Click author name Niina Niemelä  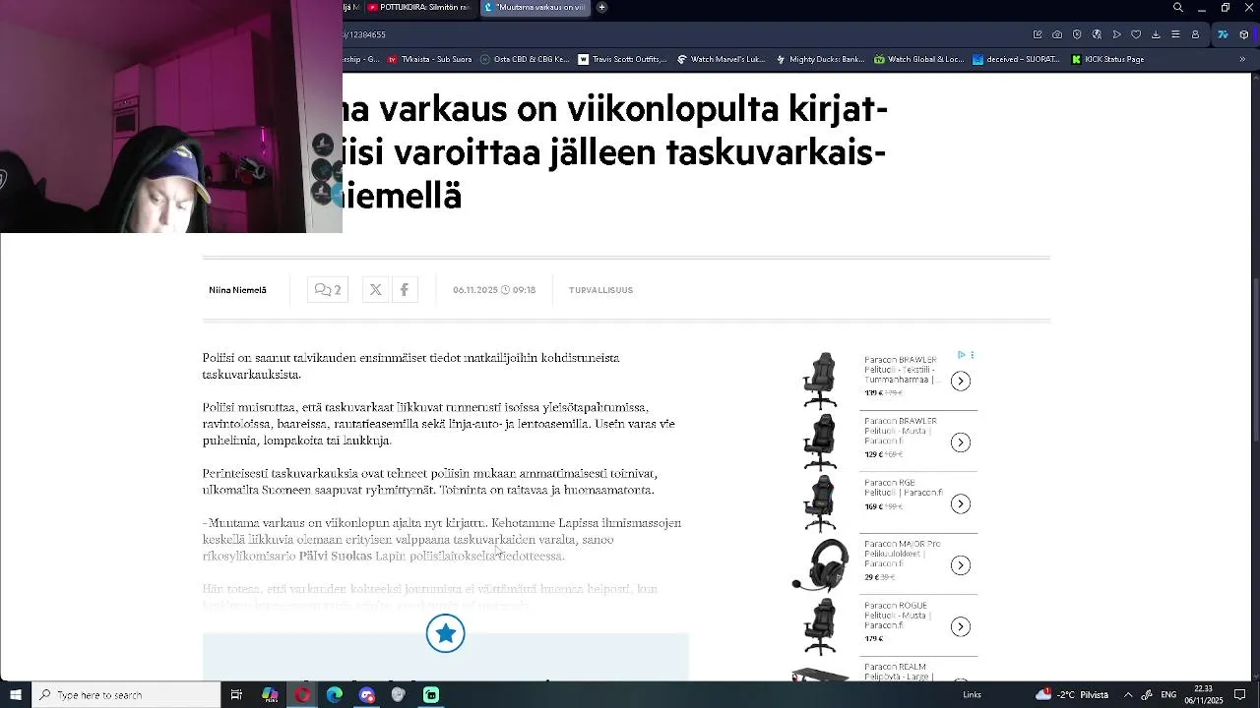click(237, 290)
